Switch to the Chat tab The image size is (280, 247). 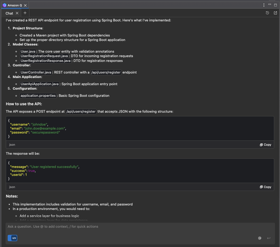9,13
